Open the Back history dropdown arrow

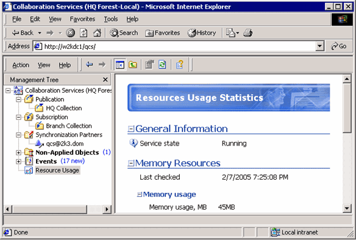40,33
